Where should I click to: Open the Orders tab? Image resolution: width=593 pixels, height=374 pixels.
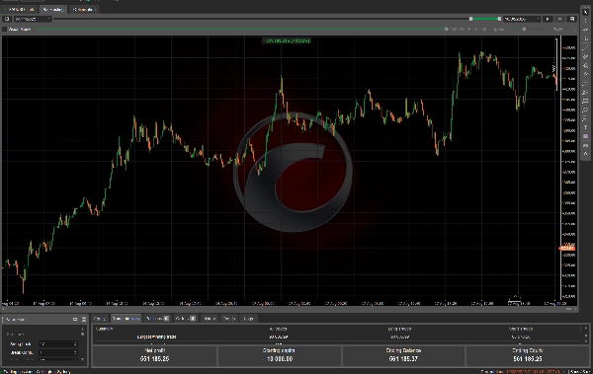pyautogui.click(x=185, y=319)
